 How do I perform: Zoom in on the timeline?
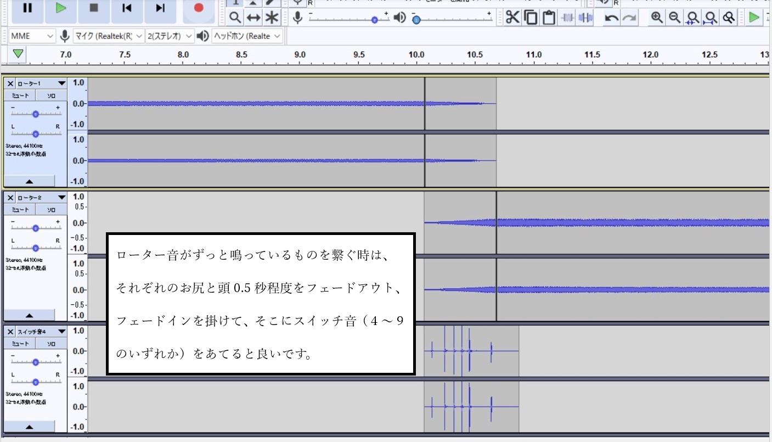pos(657,18)
